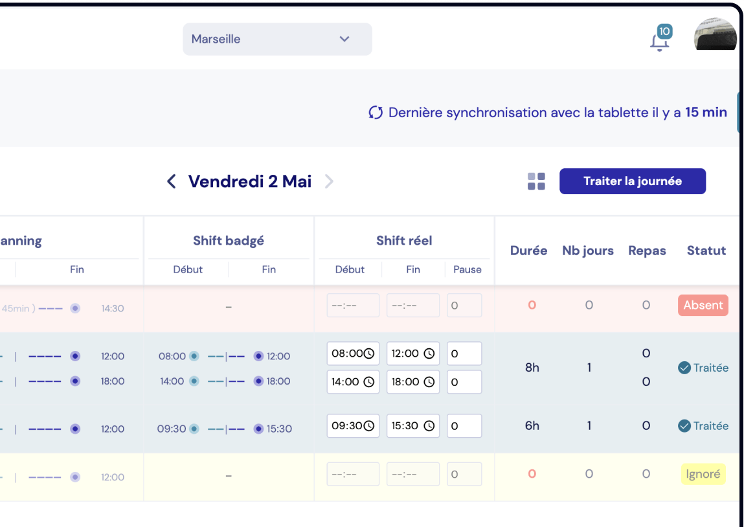Open the notifications bell with badge 10

pos(660,41)
